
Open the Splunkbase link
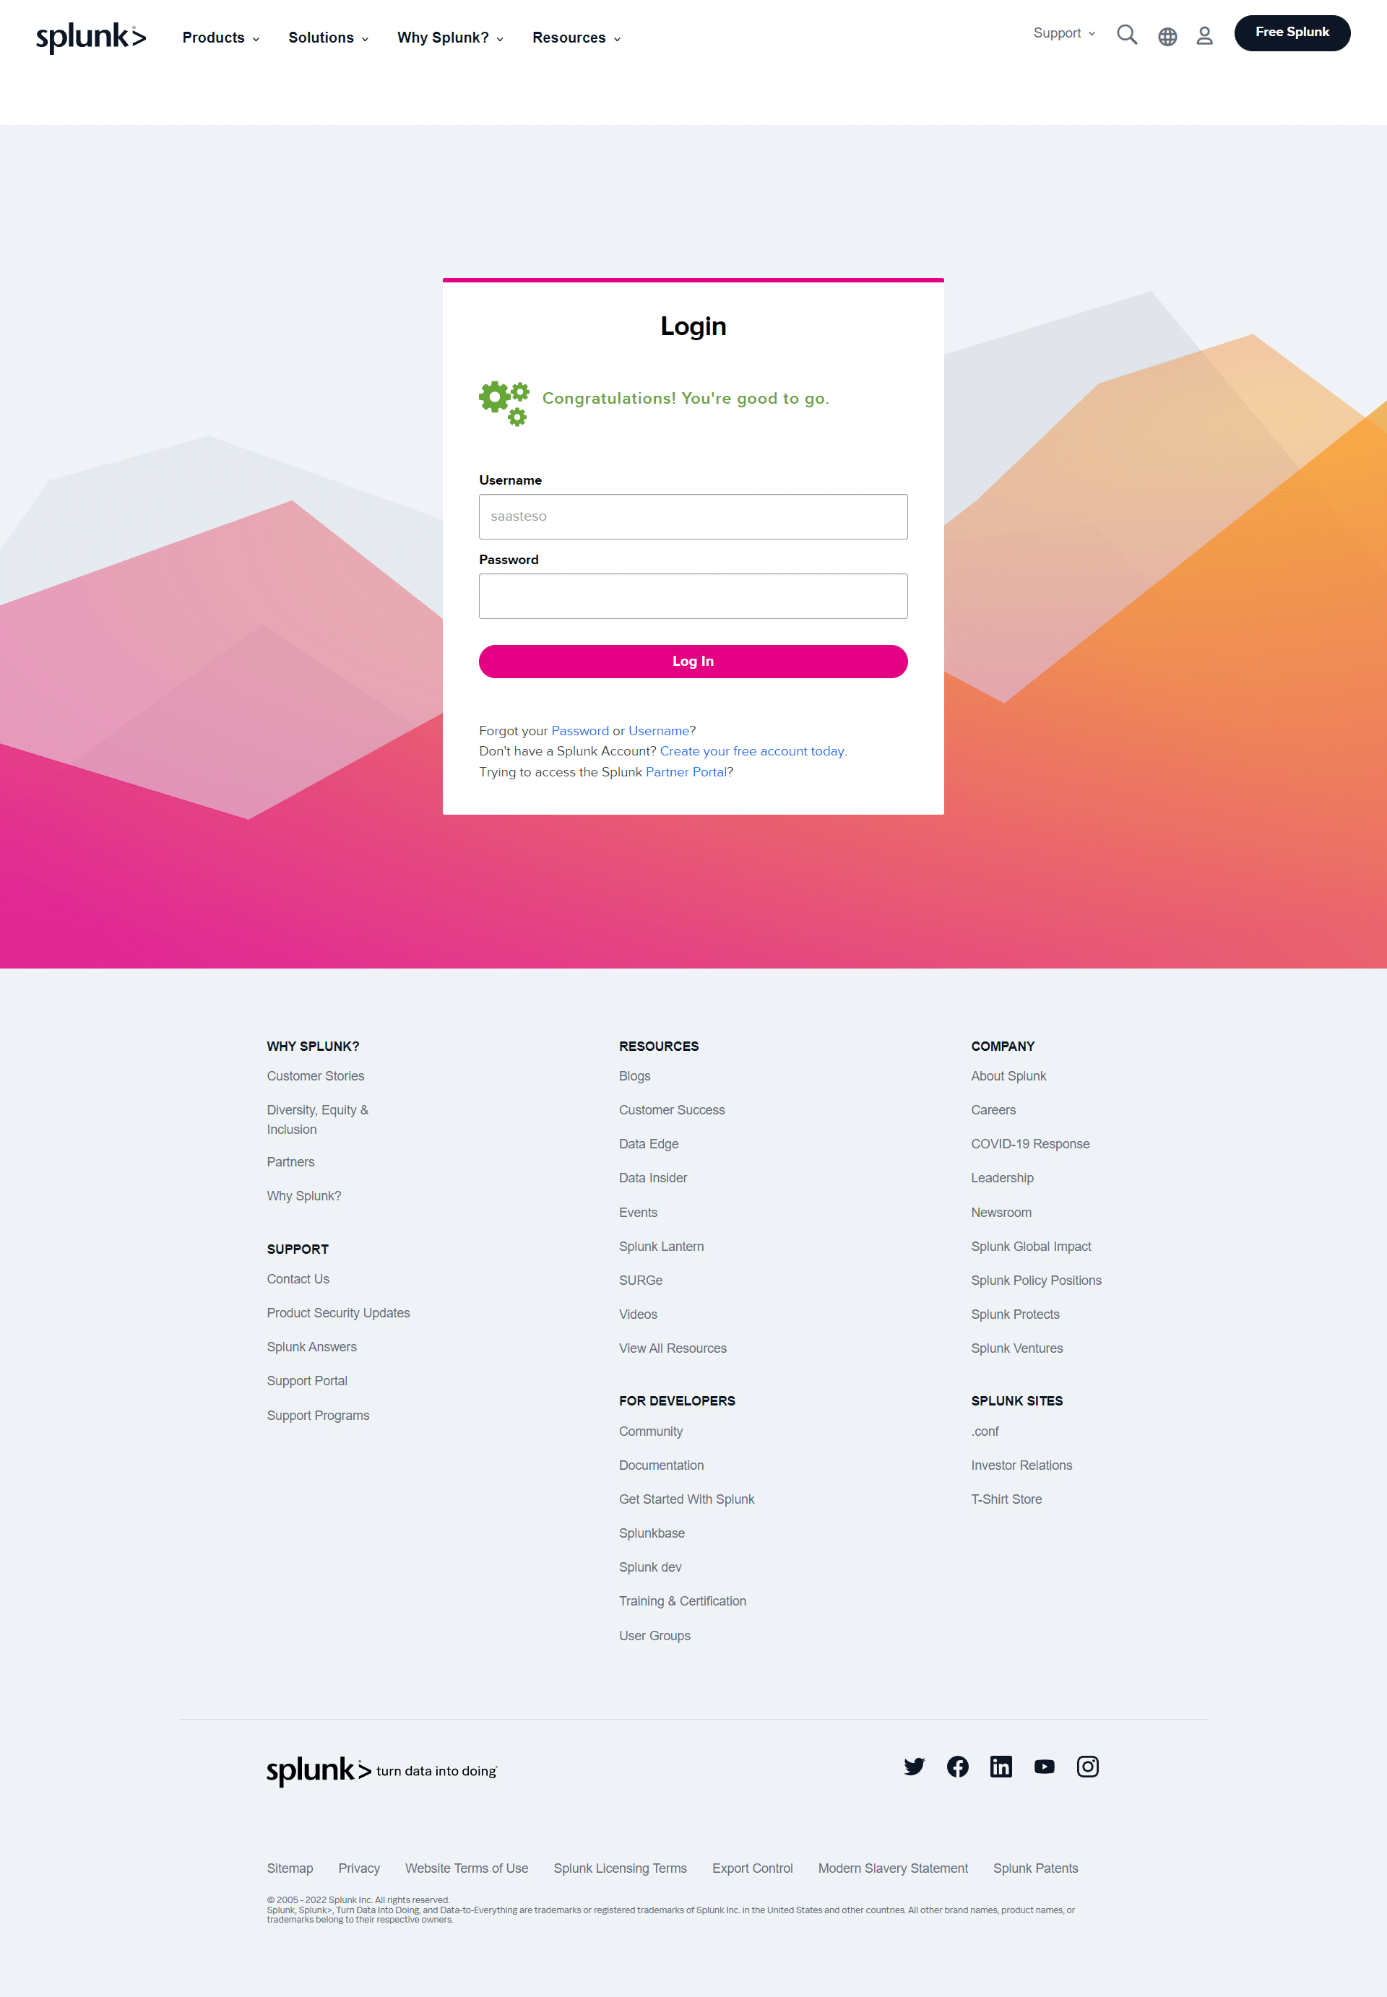652,1533
